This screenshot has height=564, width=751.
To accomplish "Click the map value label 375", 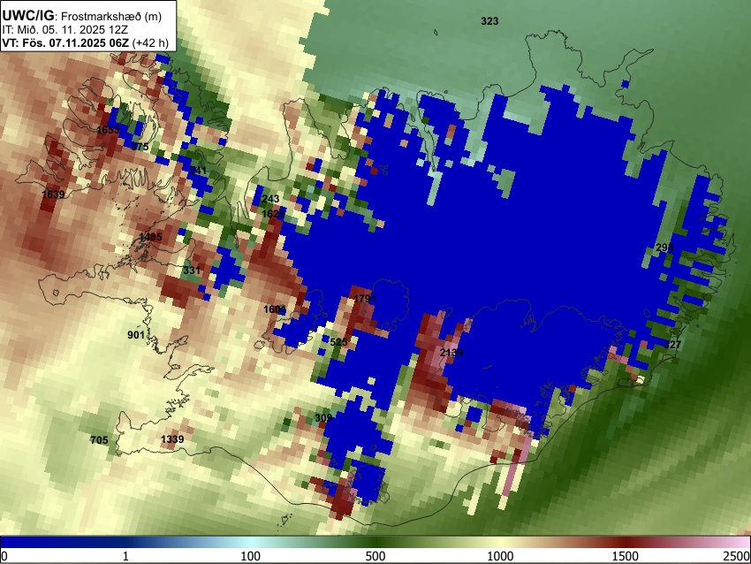I will (140, 147).
